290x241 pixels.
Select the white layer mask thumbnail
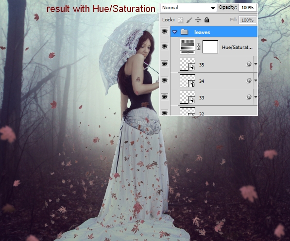pyautogui.click(x=210, y=47)
